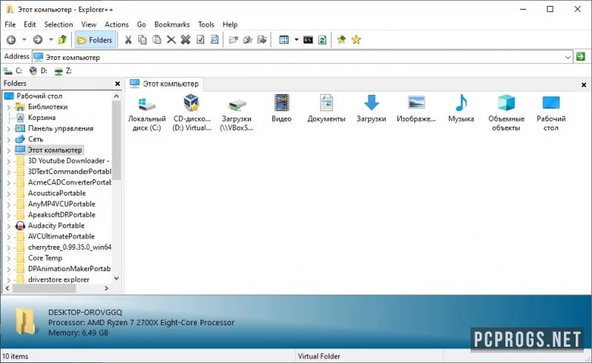The image size is (592, 363).
Task: Open the Edit menu
Action: click(30, 24)
